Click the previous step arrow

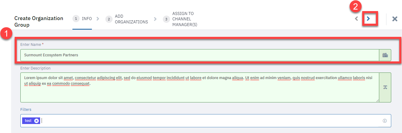[x=356, y=19]
